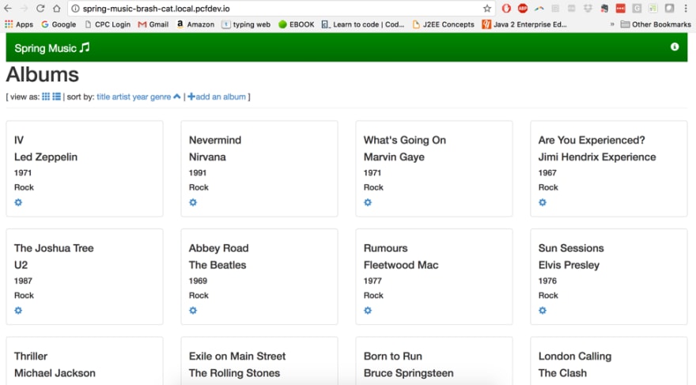The height and width of the screenshot is (385, 696).
Task: Click the browser back arrow
Action: (8, 9)
